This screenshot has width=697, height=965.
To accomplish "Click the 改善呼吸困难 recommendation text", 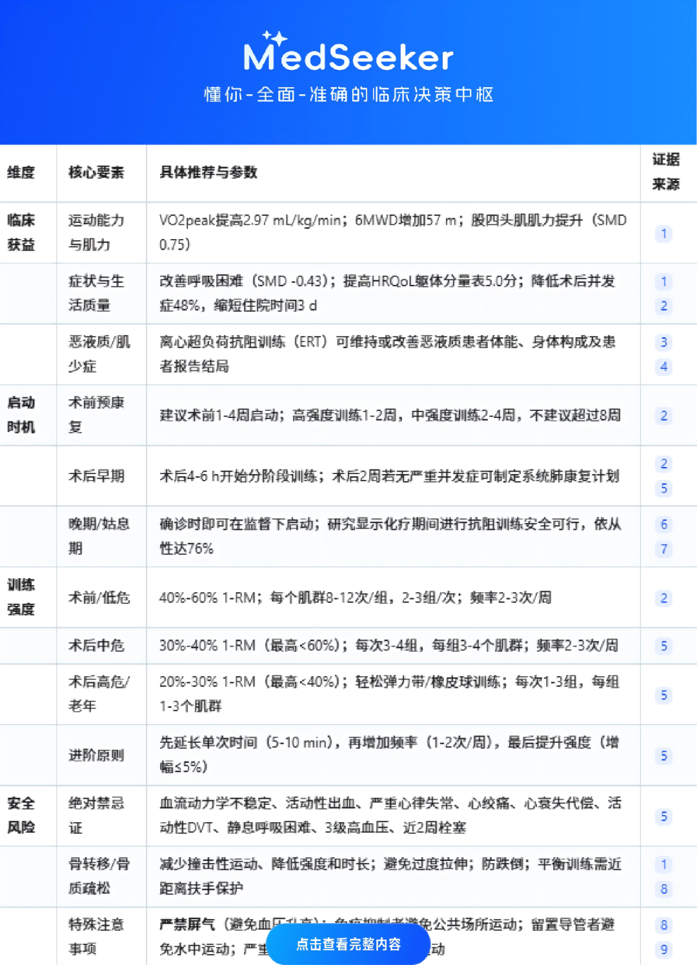I will 387,293.
